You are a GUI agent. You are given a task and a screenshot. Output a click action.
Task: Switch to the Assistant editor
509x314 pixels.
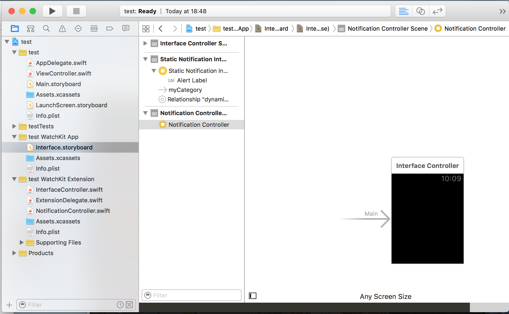(420, 11)
